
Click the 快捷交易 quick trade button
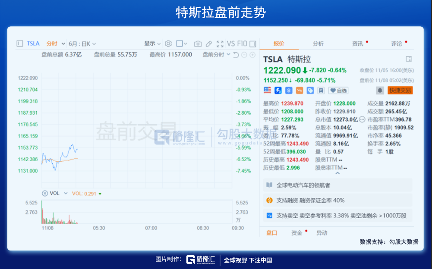[x=400, y=91]
